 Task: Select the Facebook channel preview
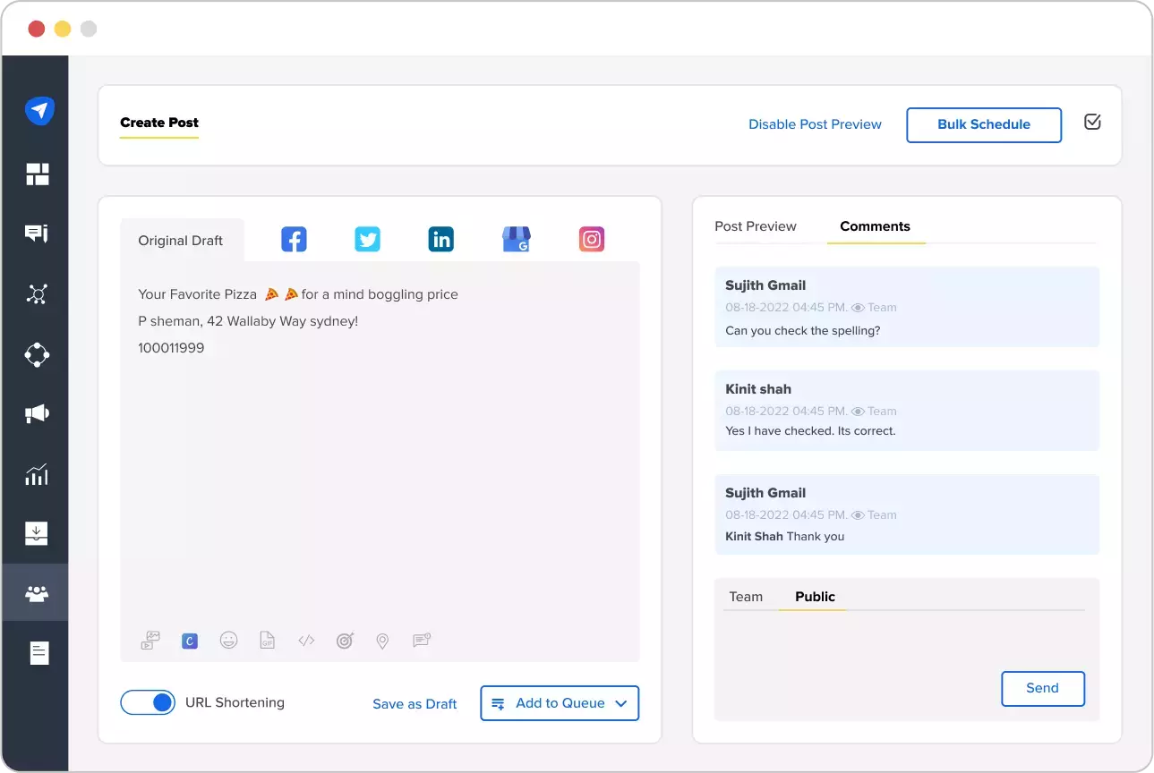294,239
